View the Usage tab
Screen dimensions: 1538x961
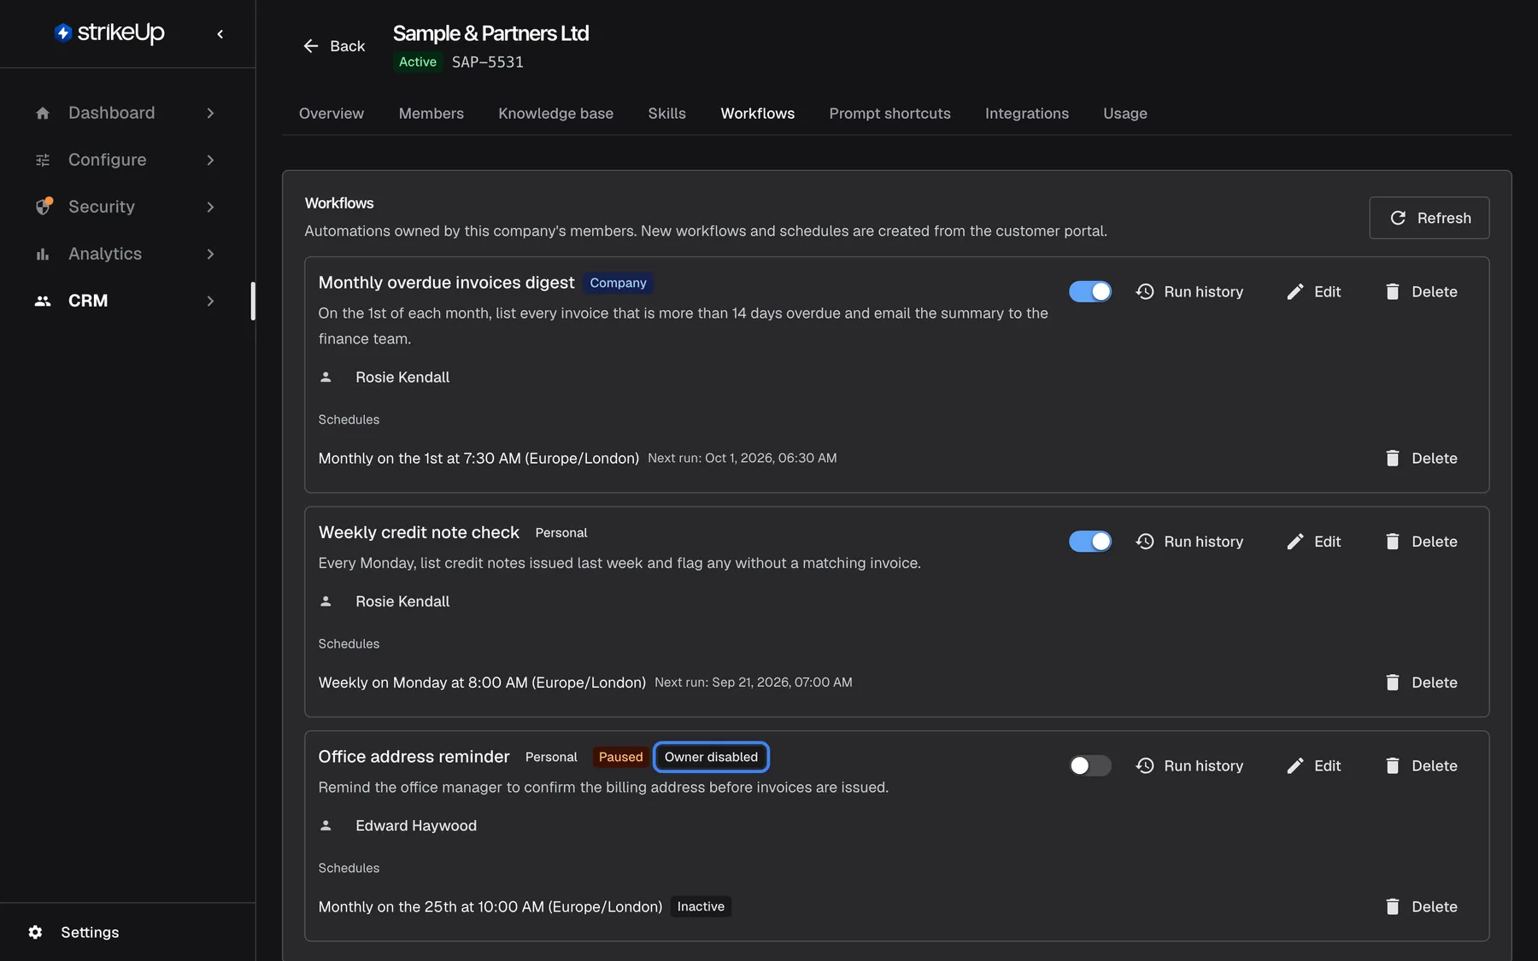pyautogui.click(x=1125, y=114)
